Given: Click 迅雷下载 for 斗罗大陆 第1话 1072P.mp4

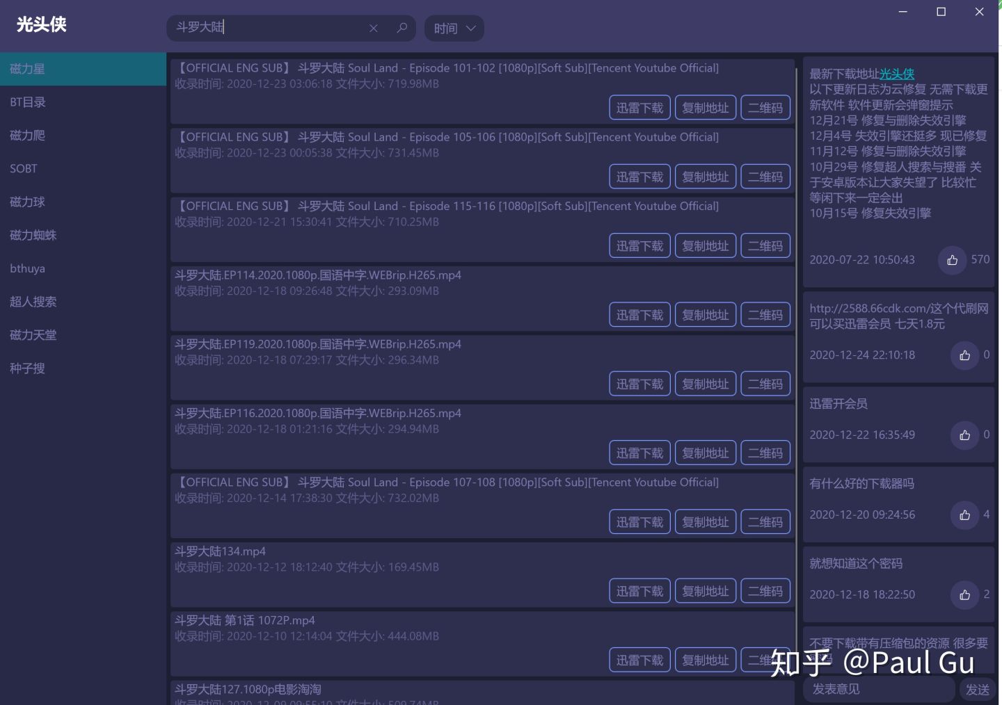Looking at the screenshot, I should pos(639,660).
